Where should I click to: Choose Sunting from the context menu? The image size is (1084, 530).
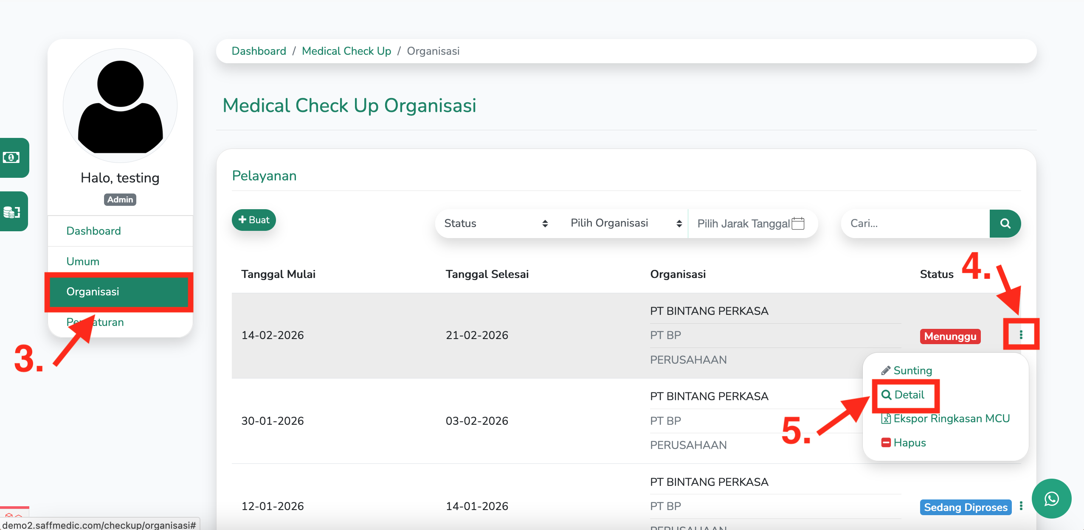pos(912,370)
